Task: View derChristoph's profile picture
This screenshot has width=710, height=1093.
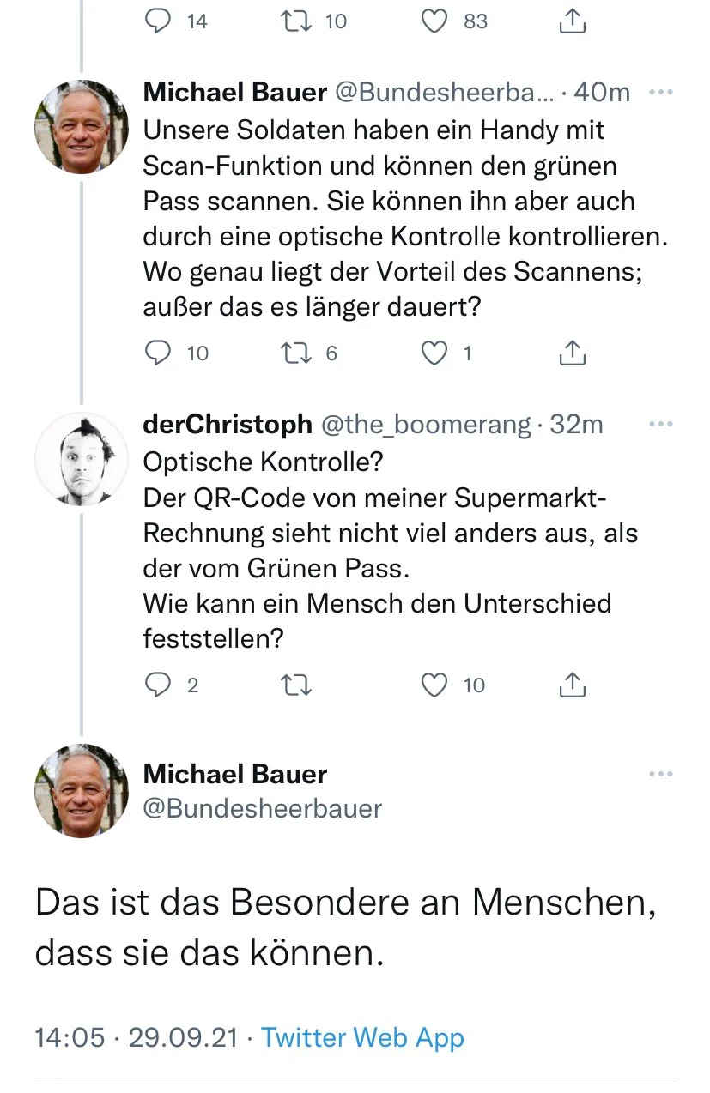Action: pos(82,459)
